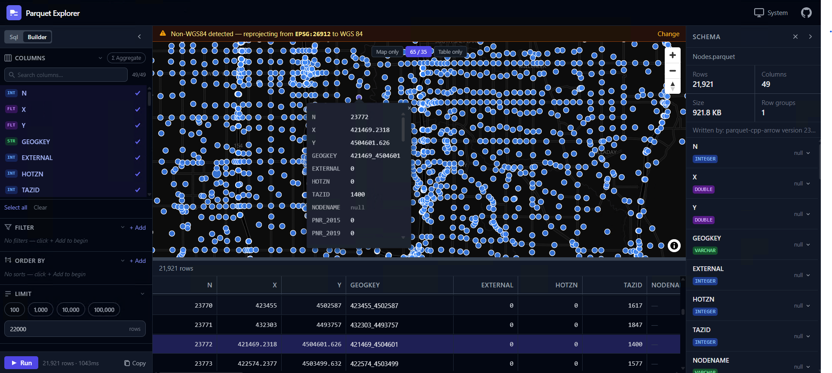Collapse the LIMIT section
This screenshot has width=832, height=373.
[142, 294]
